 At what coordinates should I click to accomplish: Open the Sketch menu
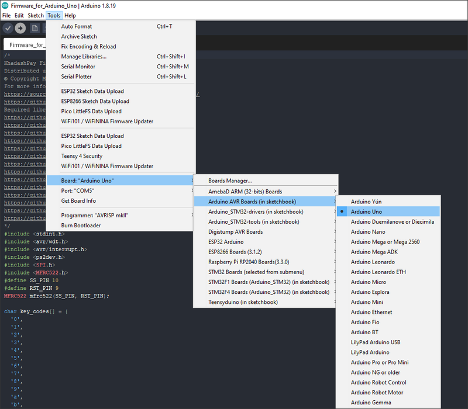pyautogui.click(x=36, y=16)
